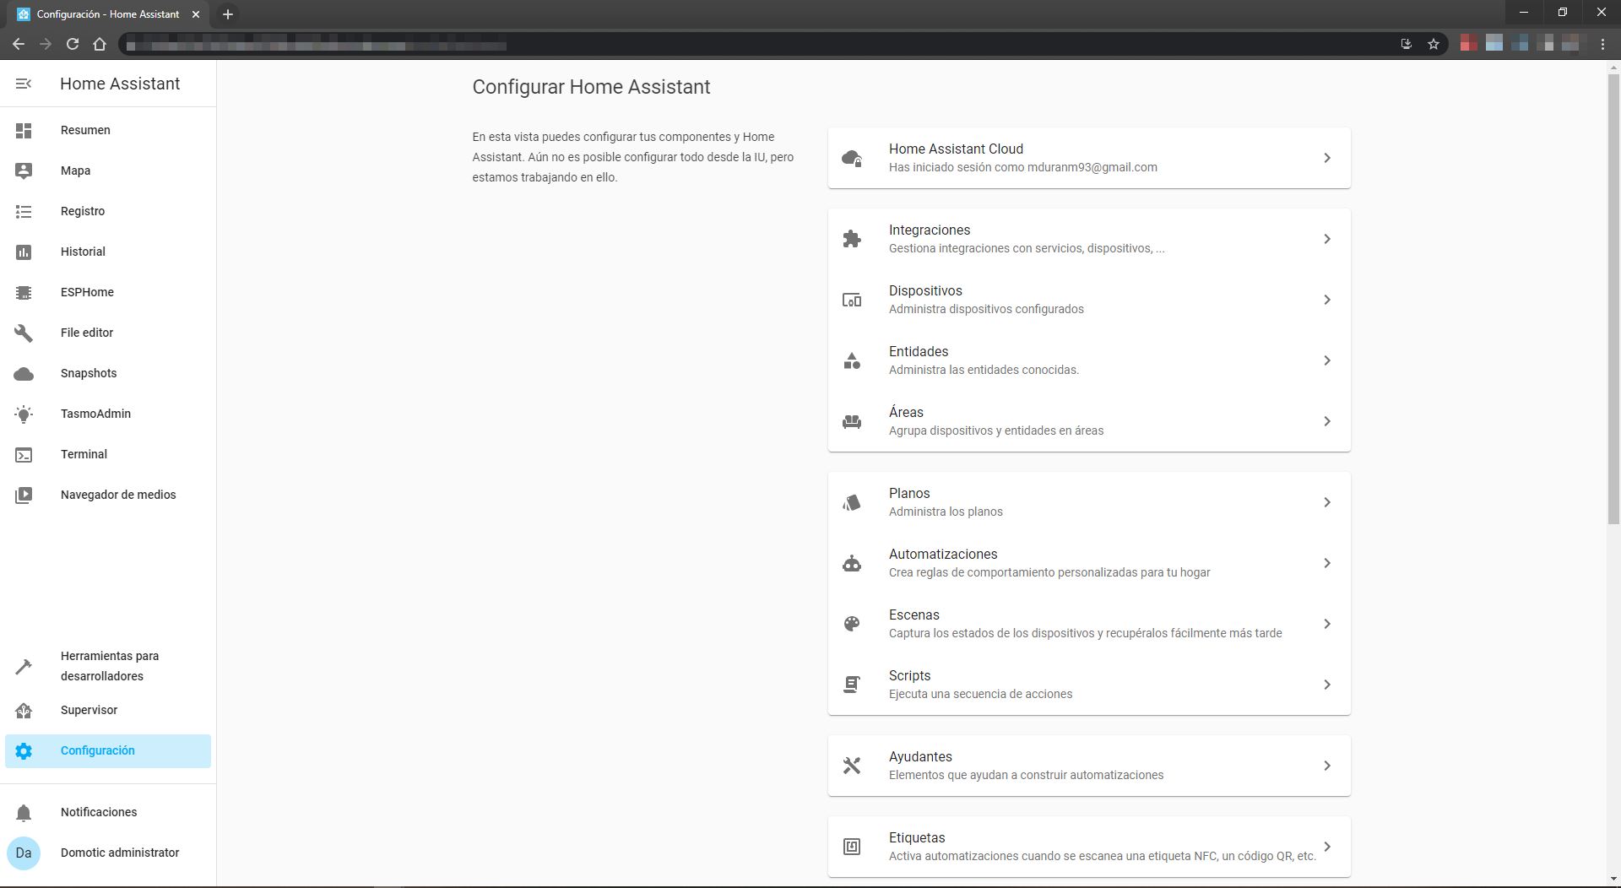Click the Mapa sidebar icon
Screen dimensions: 1621x888
(x=24, y=171)
